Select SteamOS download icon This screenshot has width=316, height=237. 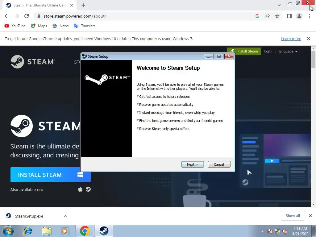(x=88, y=189)
